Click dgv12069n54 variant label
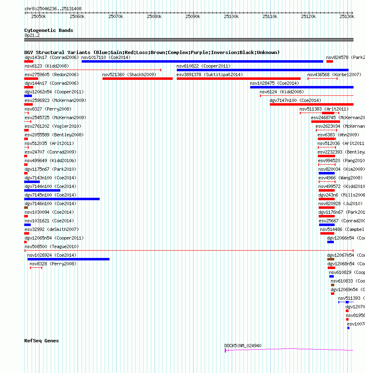Image resolution: width=365 pixels, height=373 pixels. coord(348,289)
